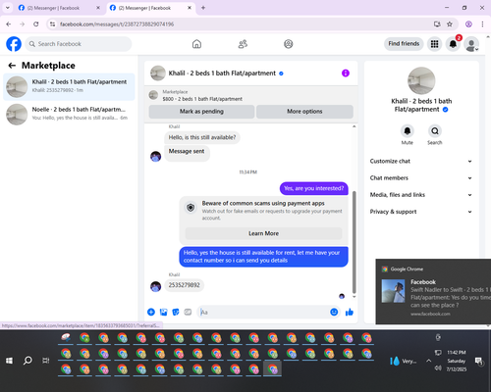Go to the Home feed icon
The image size is (491, 392).
196,44
